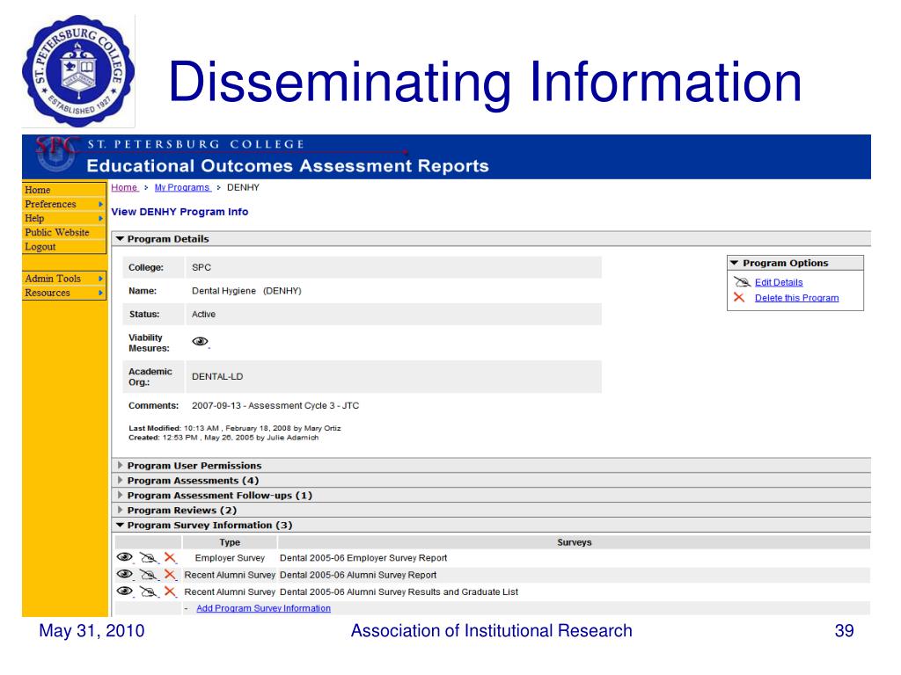Click the View DENHY Program Info heading
This screenshot has height=675, width=901.
click(x=179, y=212)
